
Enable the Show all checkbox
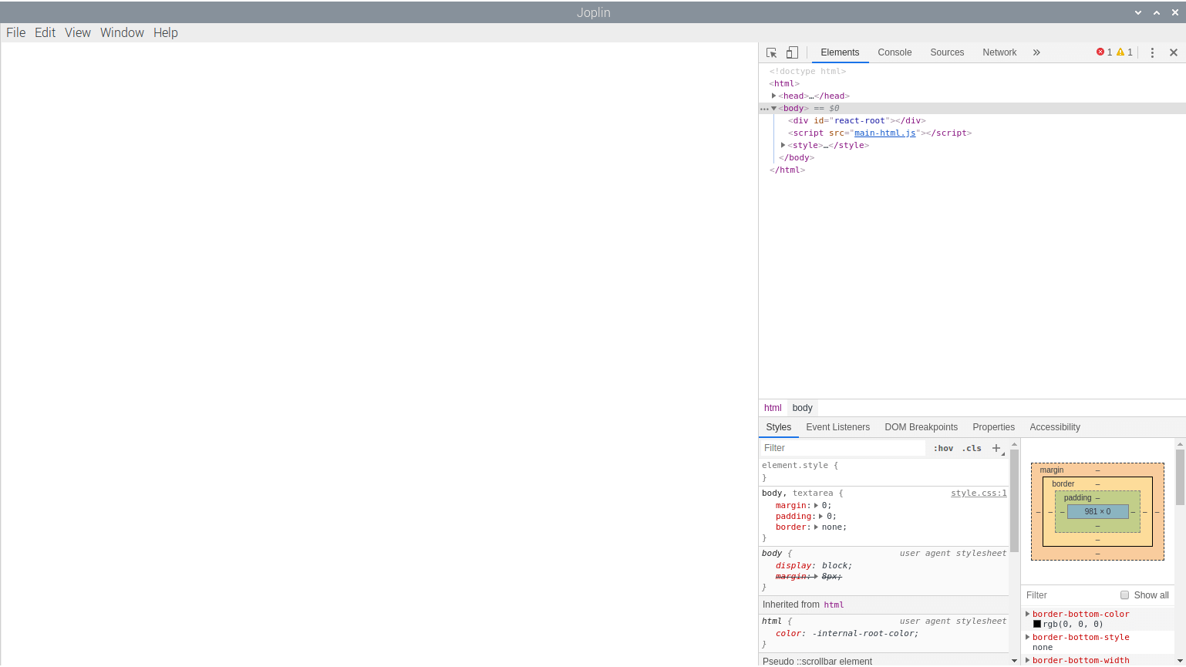pos(1124,595)
